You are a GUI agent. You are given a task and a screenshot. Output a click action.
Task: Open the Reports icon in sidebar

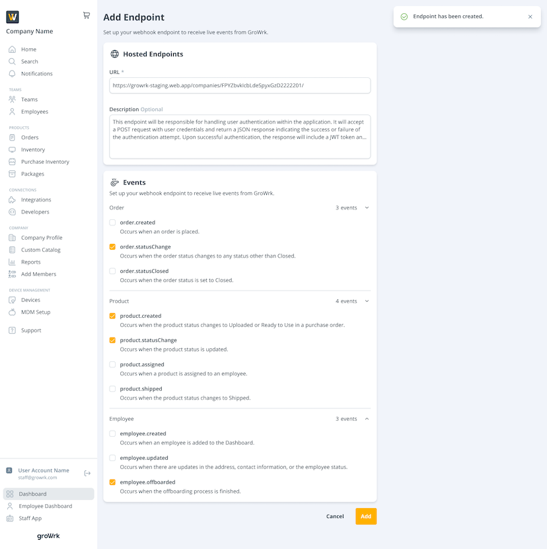12,262
